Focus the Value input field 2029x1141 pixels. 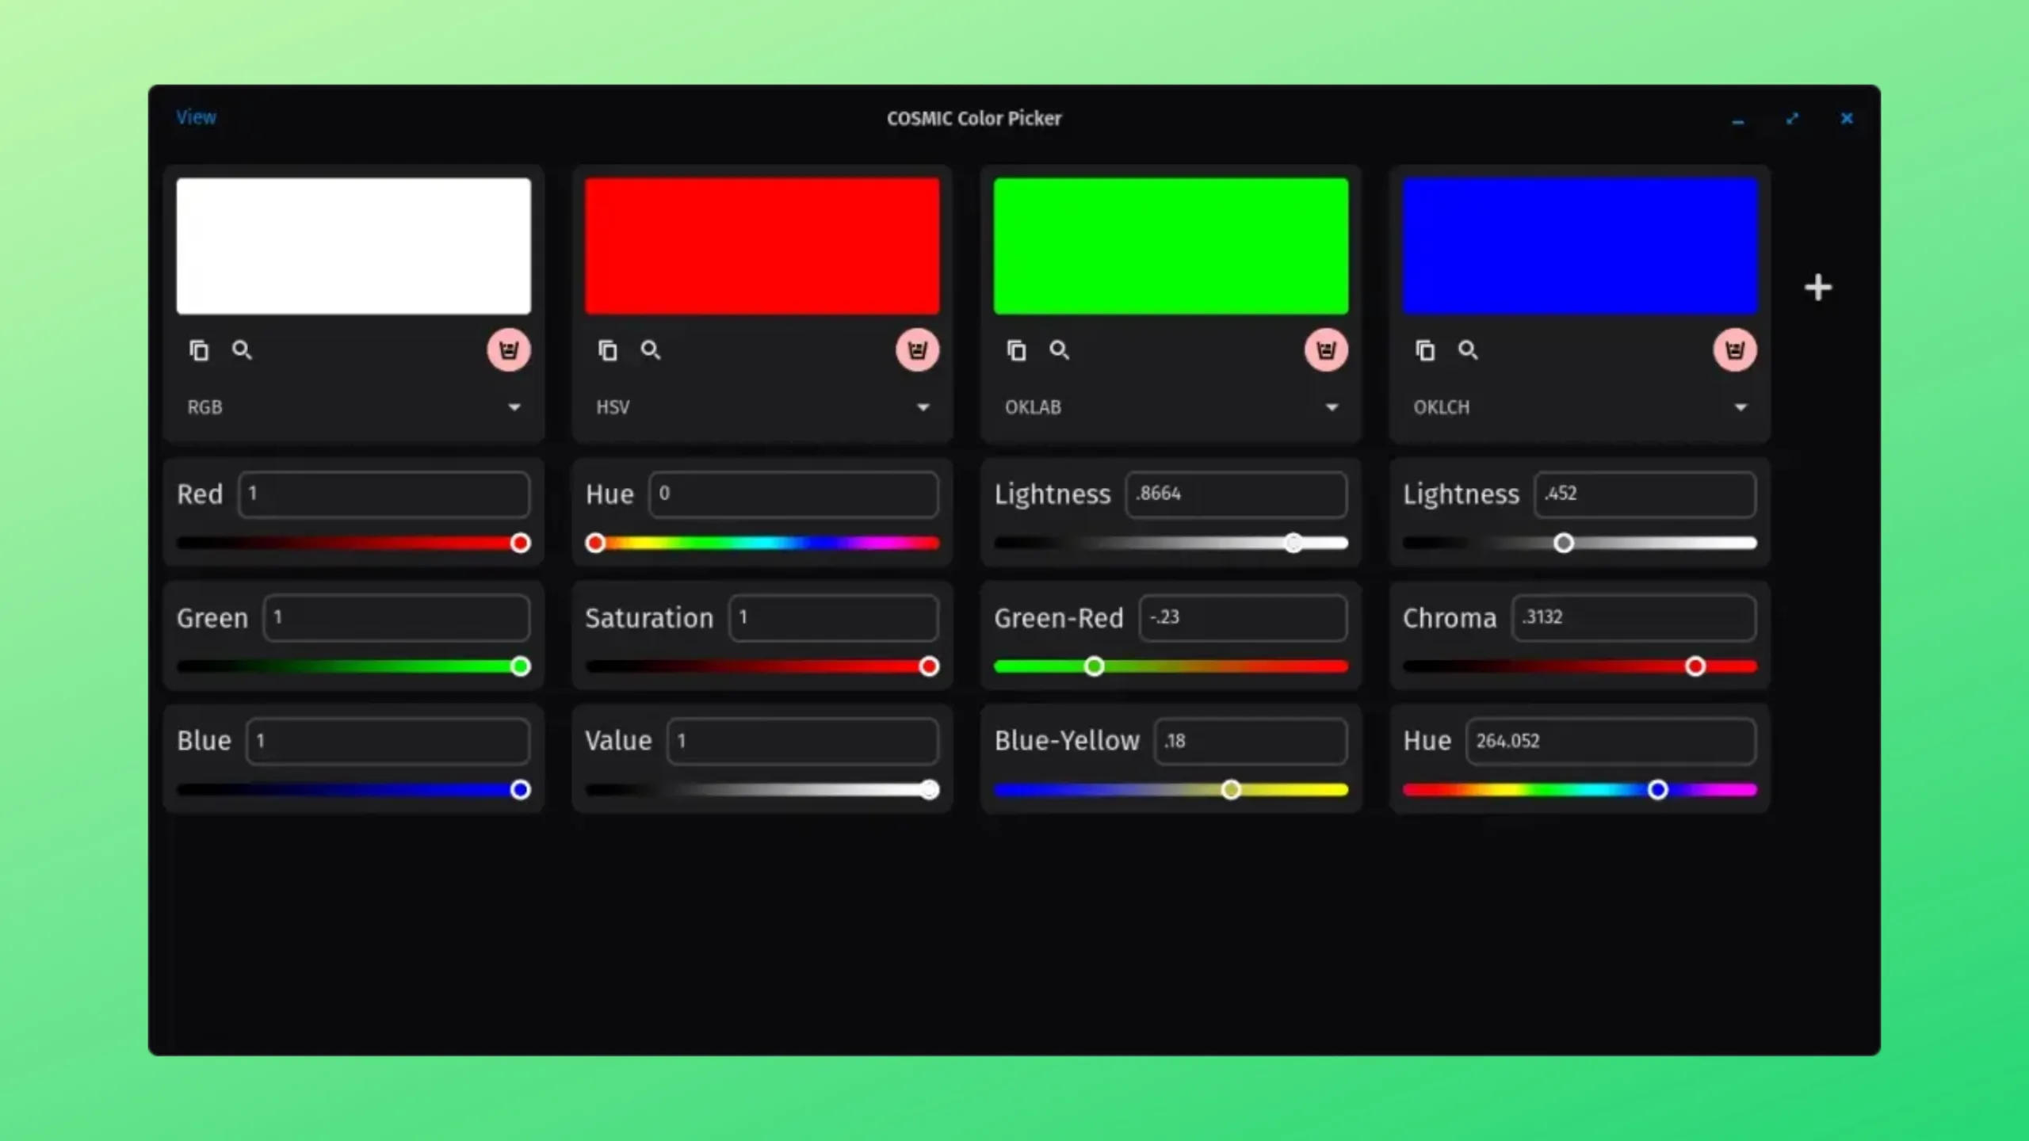[x=803, y=741]
